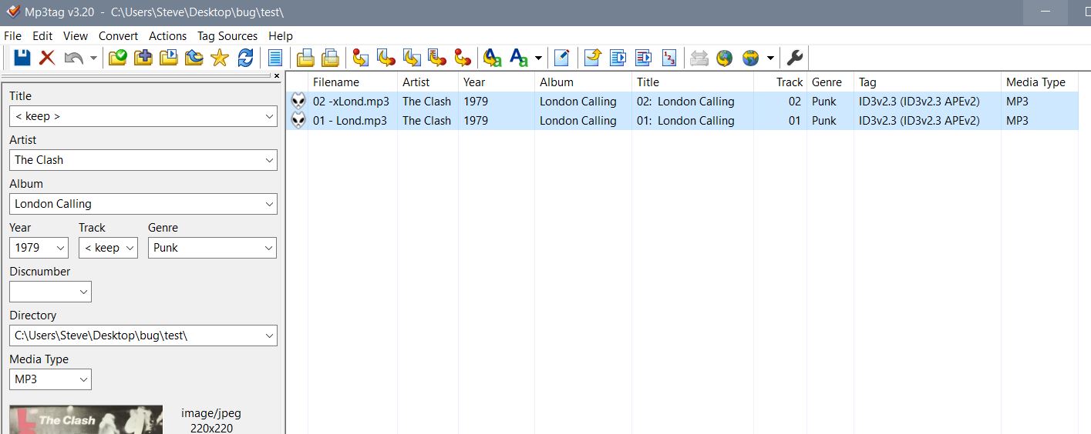Open the File menu
This screenshot has width=1091, height=434.
click(x=13, y=35)
